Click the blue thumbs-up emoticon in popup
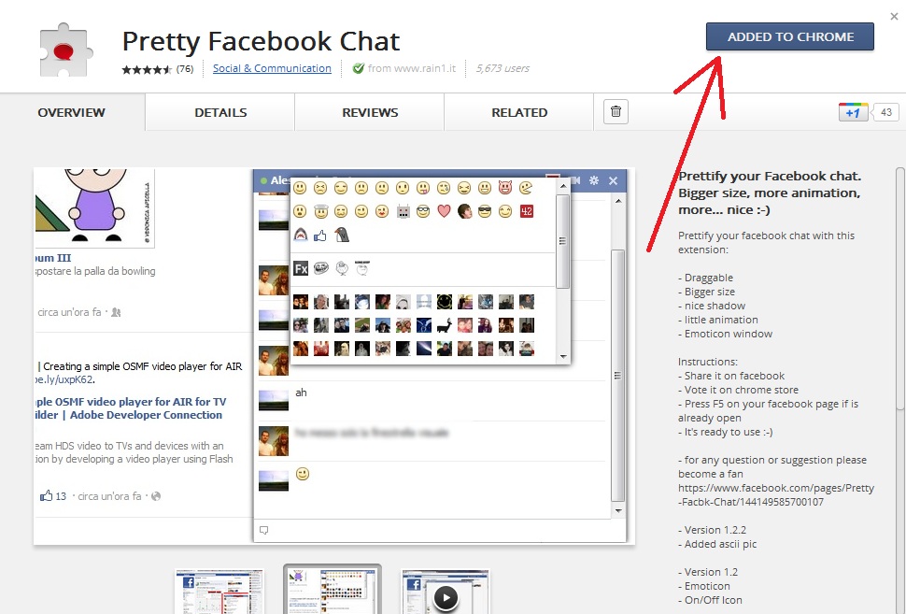This screenshot has width=906, height=614. 320,236
